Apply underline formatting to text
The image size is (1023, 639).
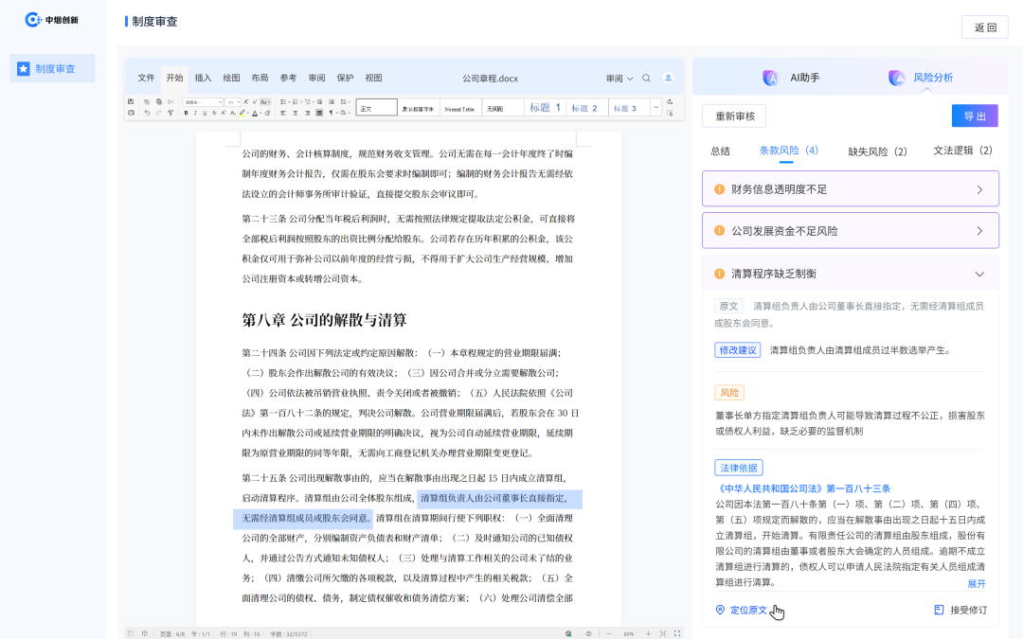[x=205, y=113]
